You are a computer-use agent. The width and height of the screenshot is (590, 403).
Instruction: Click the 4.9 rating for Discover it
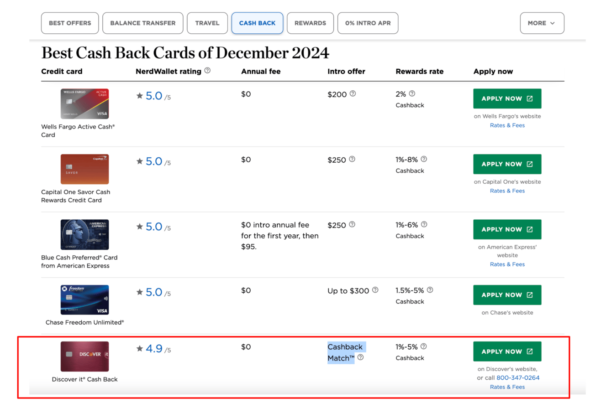coord(154,349)
